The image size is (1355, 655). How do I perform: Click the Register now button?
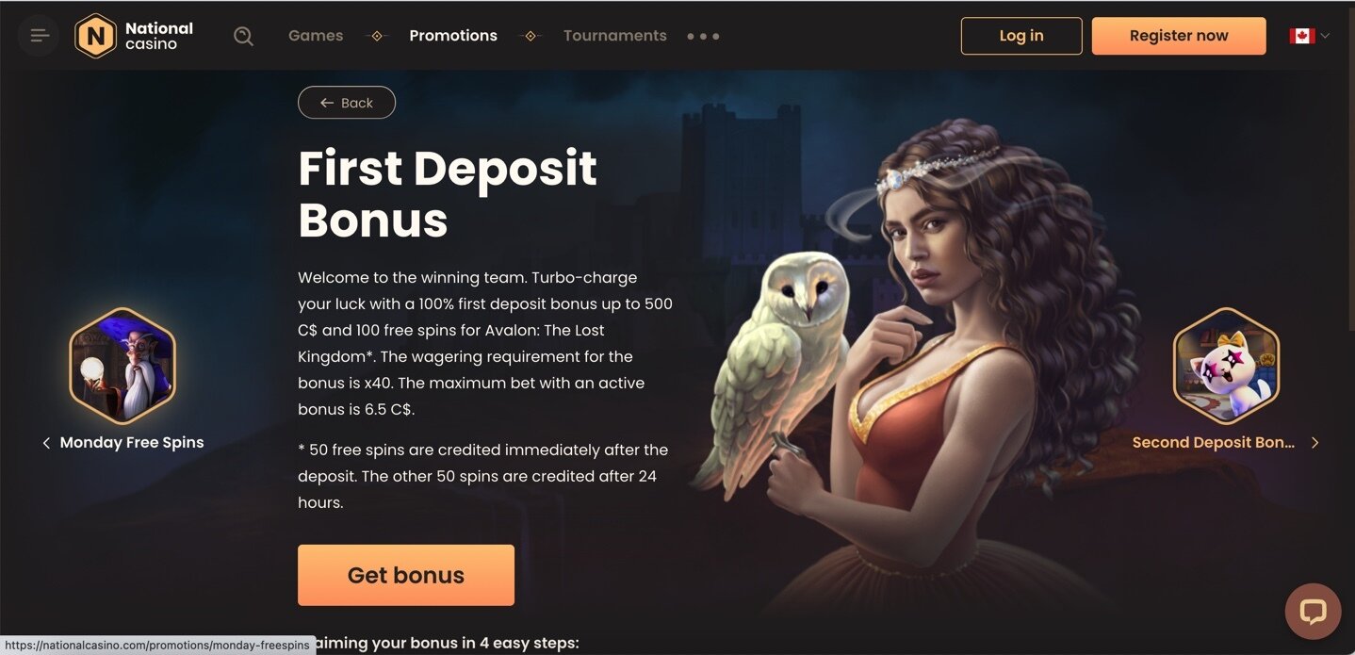coord(1179,36)
